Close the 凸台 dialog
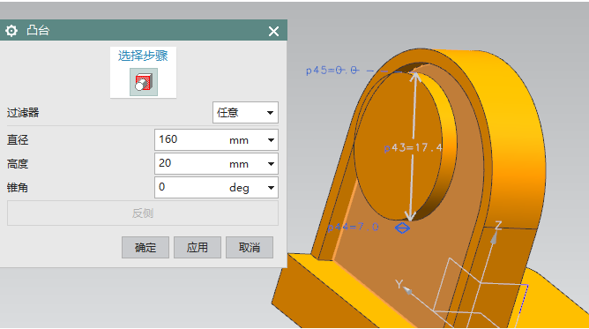 pos(273,31)
